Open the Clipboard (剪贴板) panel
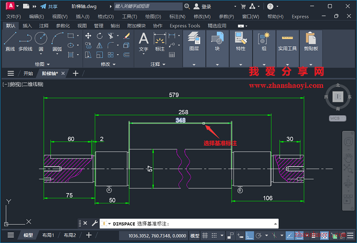The height and width of the screenshot is (243, 357). pyautogui.click(x=311, y=48)
